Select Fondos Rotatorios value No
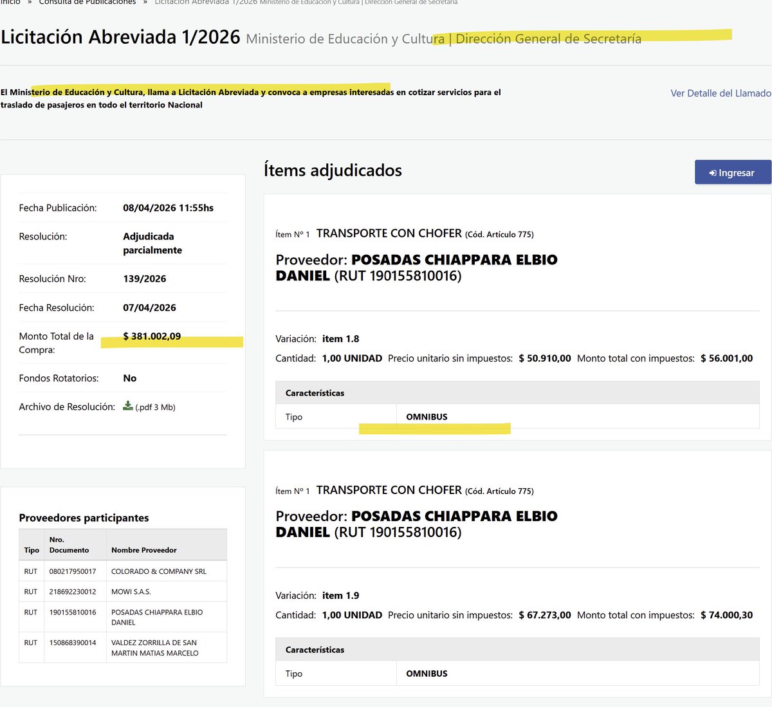Image resolution: width=772 pixels, height=707 pixels. (x=130, y=378)
